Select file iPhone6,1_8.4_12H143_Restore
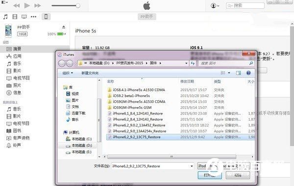This screenshot has width=294, height=186. coord(138,114)
